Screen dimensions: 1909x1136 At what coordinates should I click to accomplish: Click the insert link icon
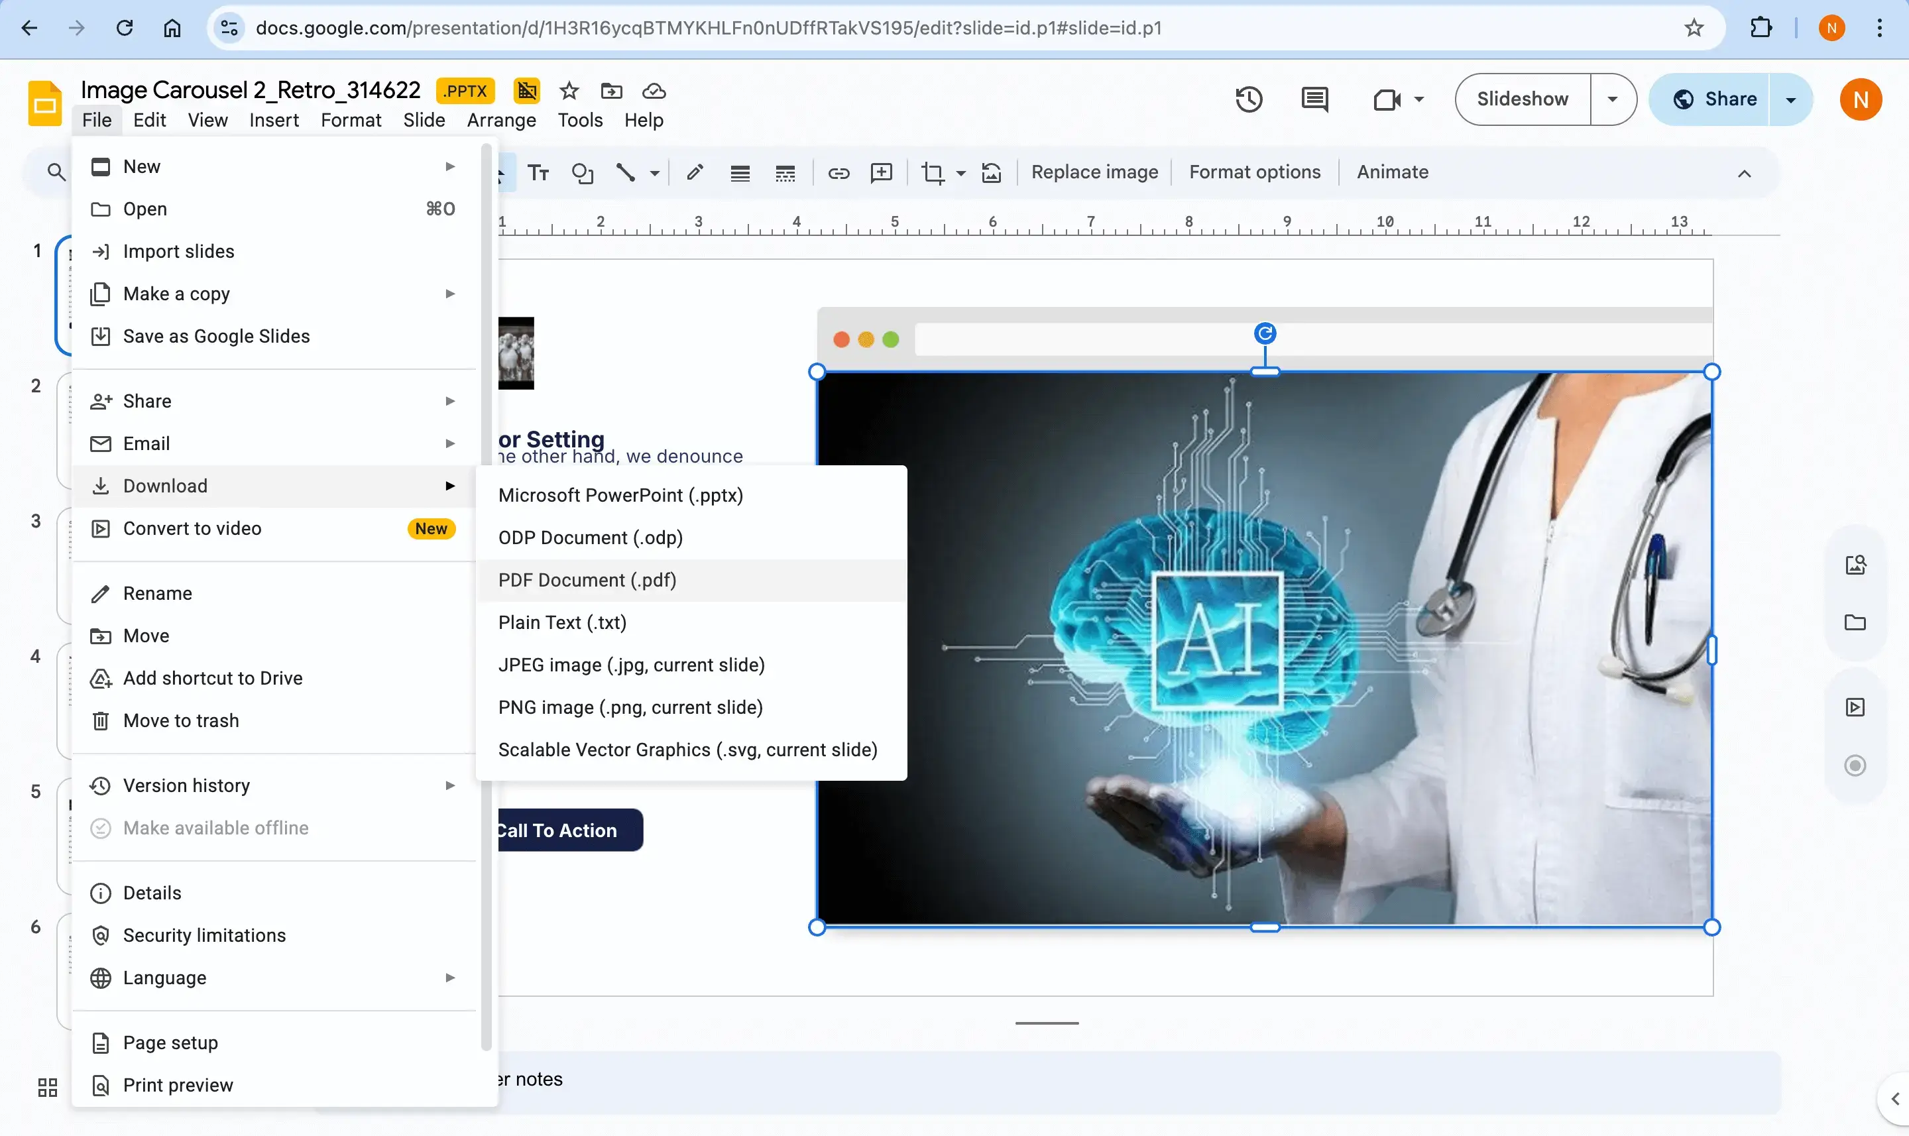coord(838,173)
